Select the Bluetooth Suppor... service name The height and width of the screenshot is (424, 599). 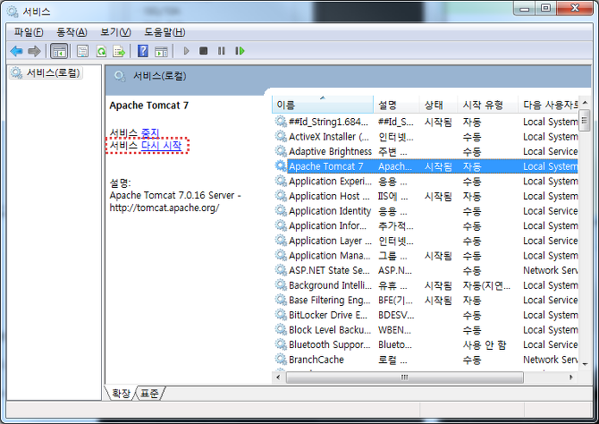329,344
